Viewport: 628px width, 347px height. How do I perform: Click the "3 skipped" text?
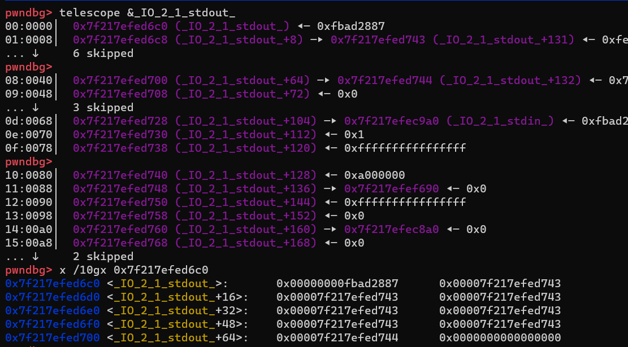coord(103,108)
